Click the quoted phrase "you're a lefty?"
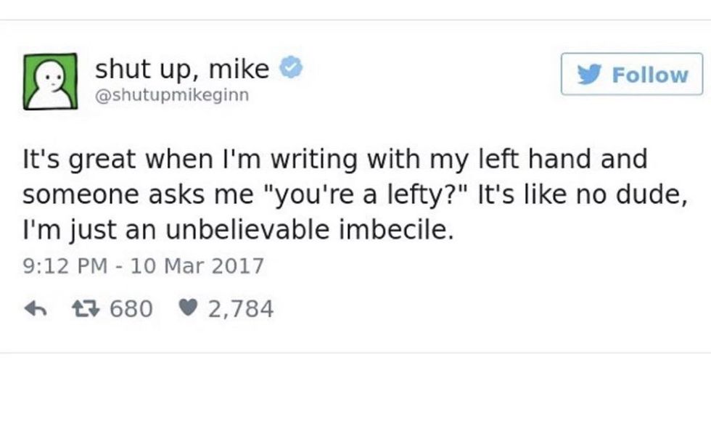The image size is (711, 436). [x=373, y=196]
